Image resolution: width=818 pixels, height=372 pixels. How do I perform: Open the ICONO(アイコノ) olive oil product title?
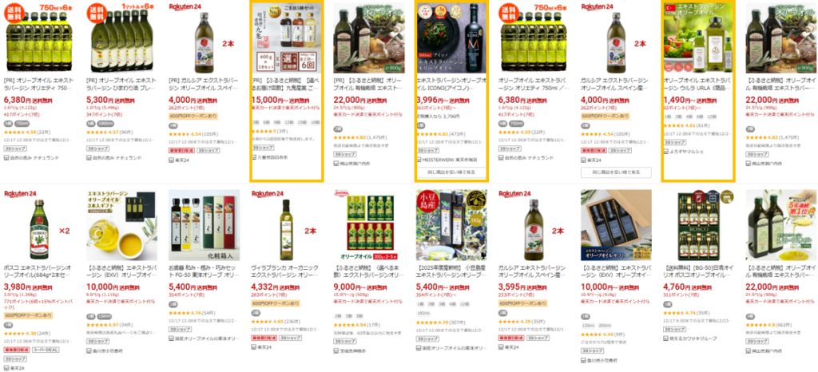[451, 85]
